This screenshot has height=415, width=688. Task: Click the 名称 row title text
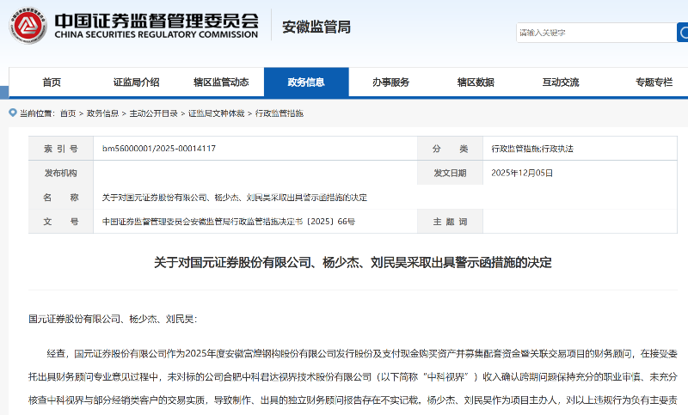[235, 198]
